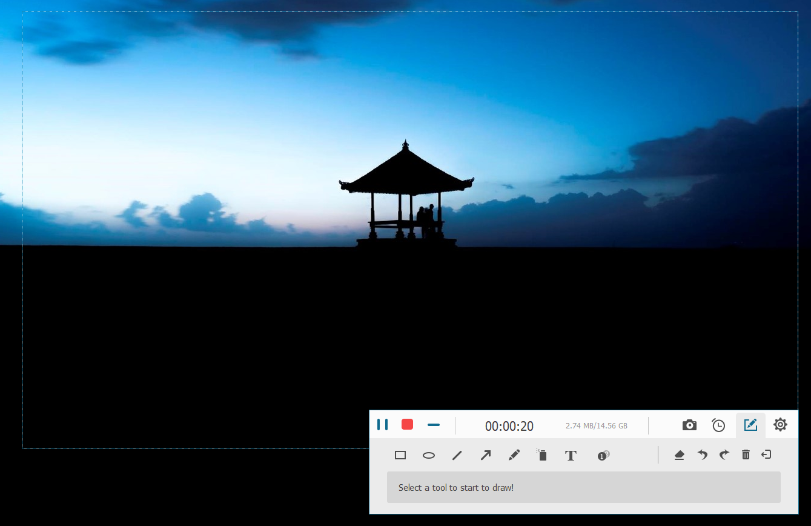Exit the drawing toolbar
The width and height of the screenshot is (811, 526).
[x=767, y=454]
